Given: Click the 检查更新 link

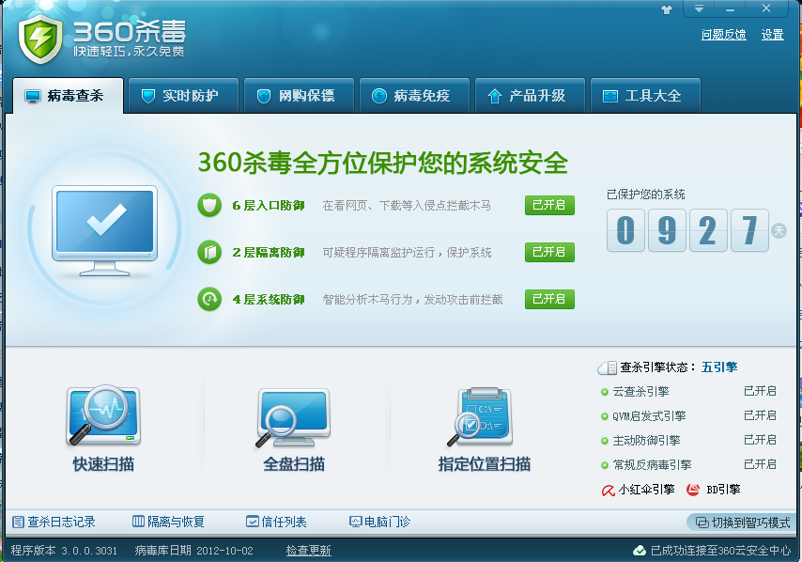Looking at the screenshot, I should (308, 551).
